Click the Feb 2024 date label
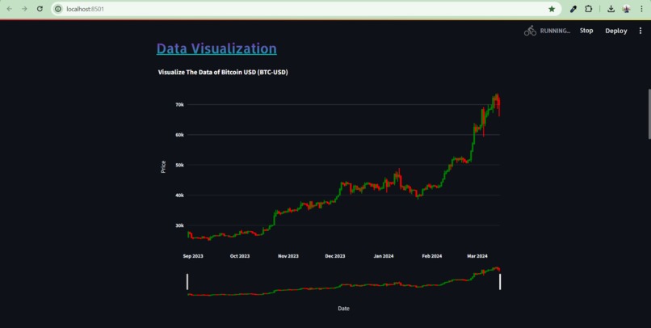This screenshot has height=328, width=651. [432, 256]
